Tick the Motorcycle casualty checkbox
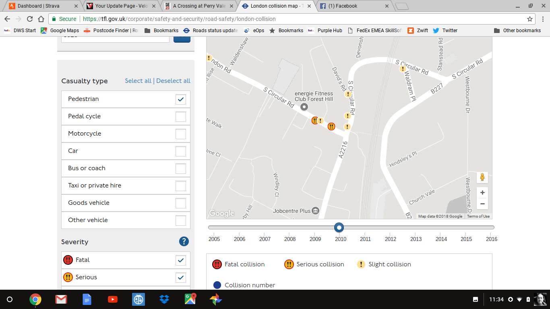 click(x=181, y=134)
